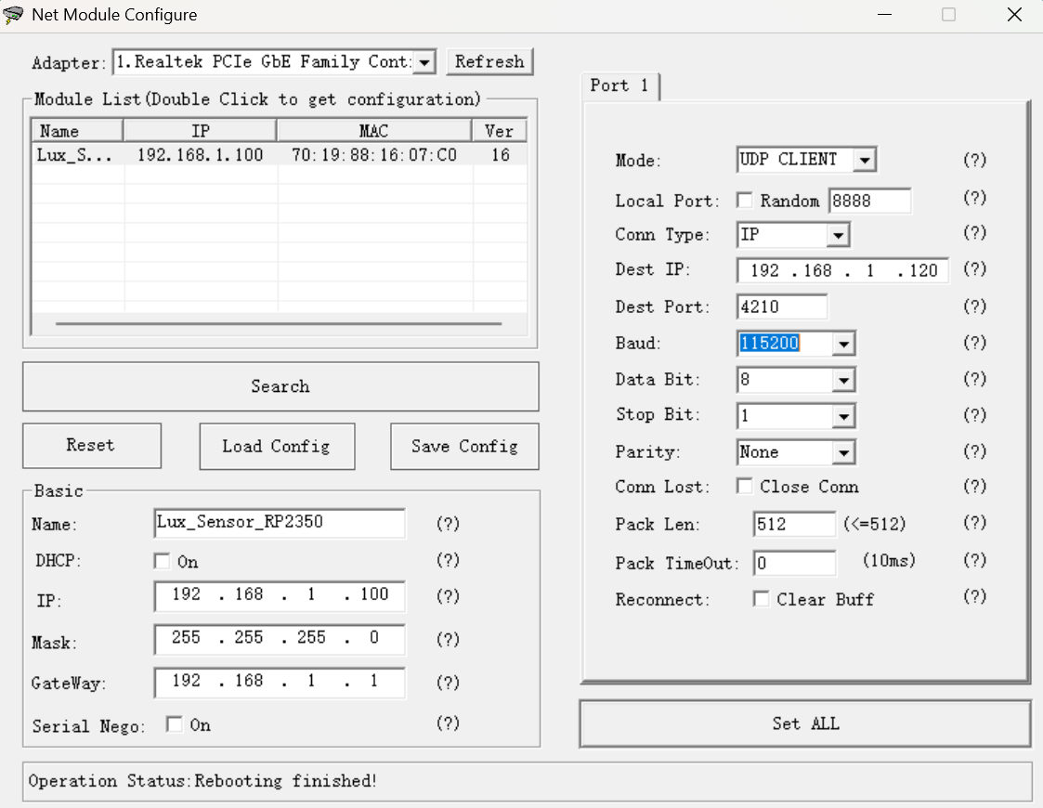Select module row Lux_S... in list

click(280, 155)
